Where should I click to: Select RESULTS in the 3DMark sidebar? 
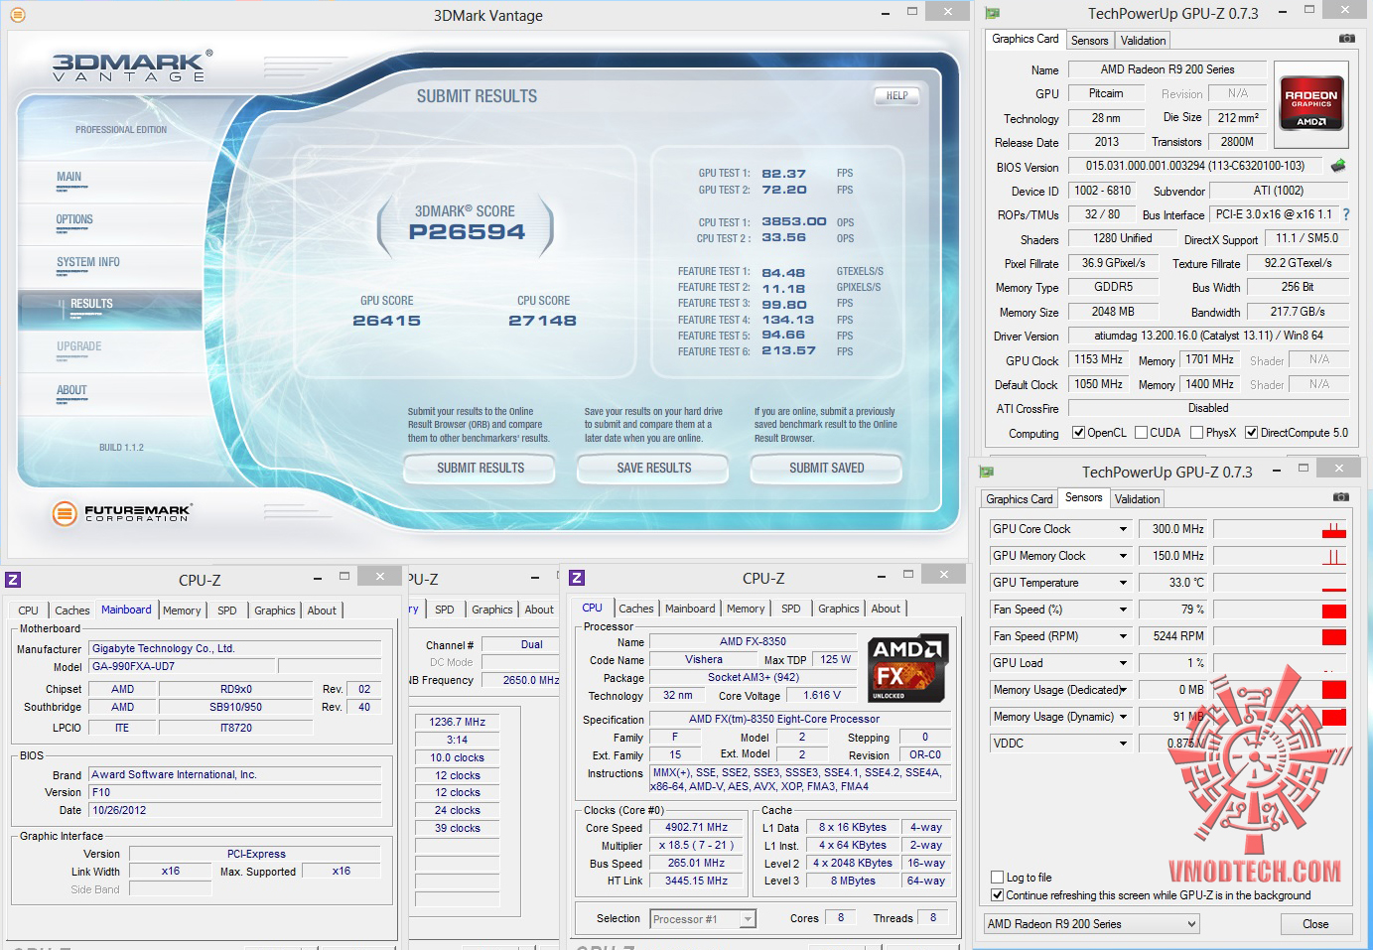tap(91, 305)
